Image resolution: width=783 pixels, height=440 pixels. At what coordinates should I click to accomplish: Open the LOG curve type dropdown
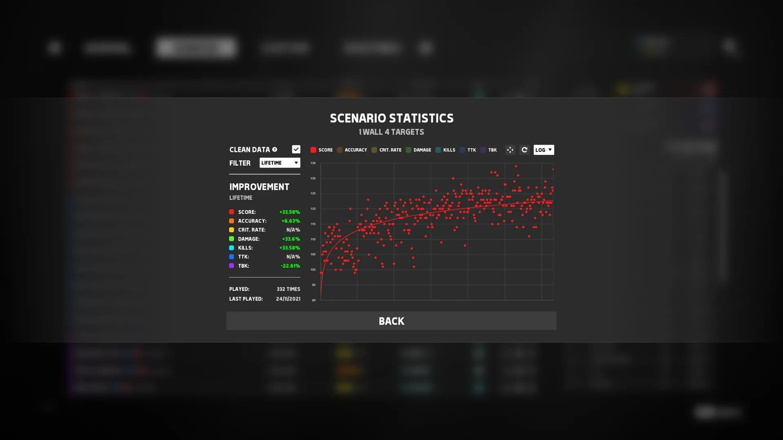click(x=543, y=150)
